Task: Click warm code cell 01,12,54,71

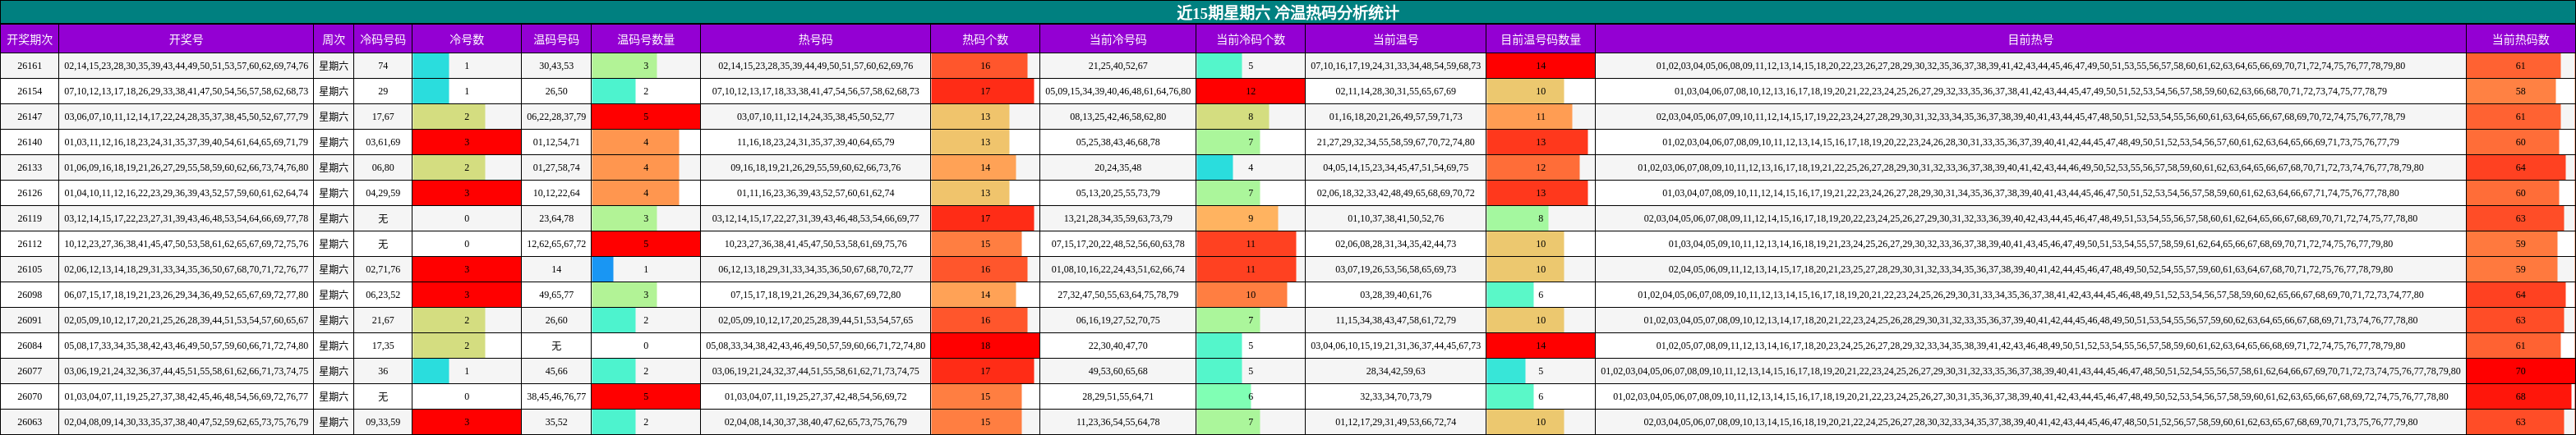Action: 556,142
